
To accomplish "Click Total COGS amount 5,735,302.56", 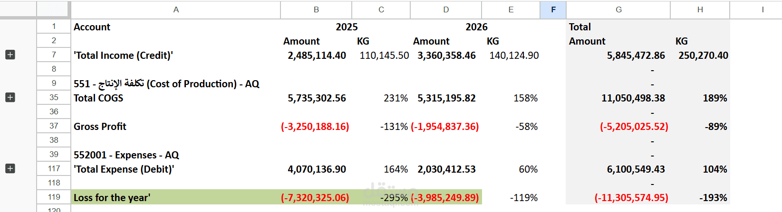I will pyautogui.click(x=316, y=98).
